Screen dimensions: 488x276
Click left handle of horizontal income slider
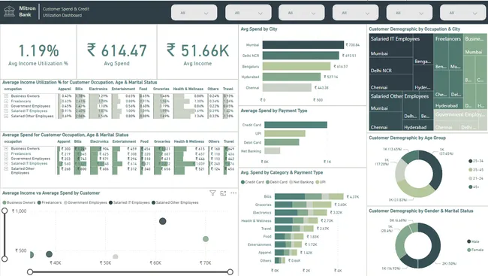30,272
